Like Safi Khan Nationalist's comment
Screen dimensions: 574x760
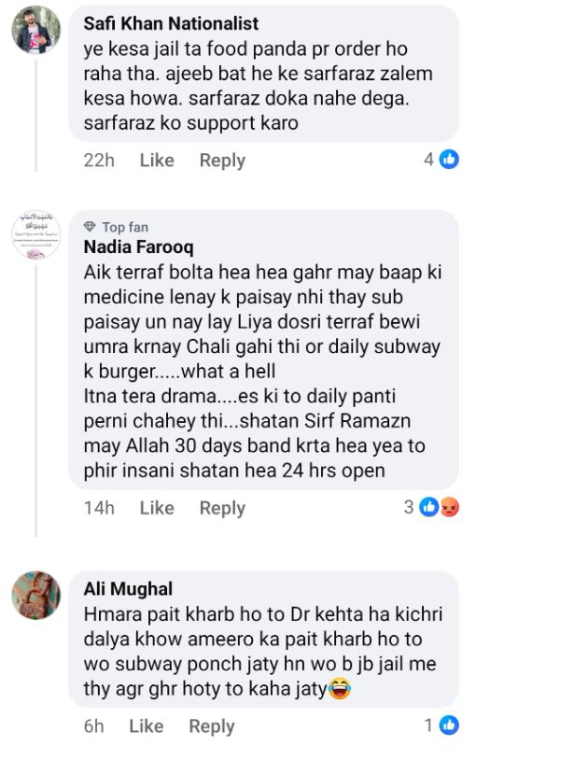click(x=157, y=161)
